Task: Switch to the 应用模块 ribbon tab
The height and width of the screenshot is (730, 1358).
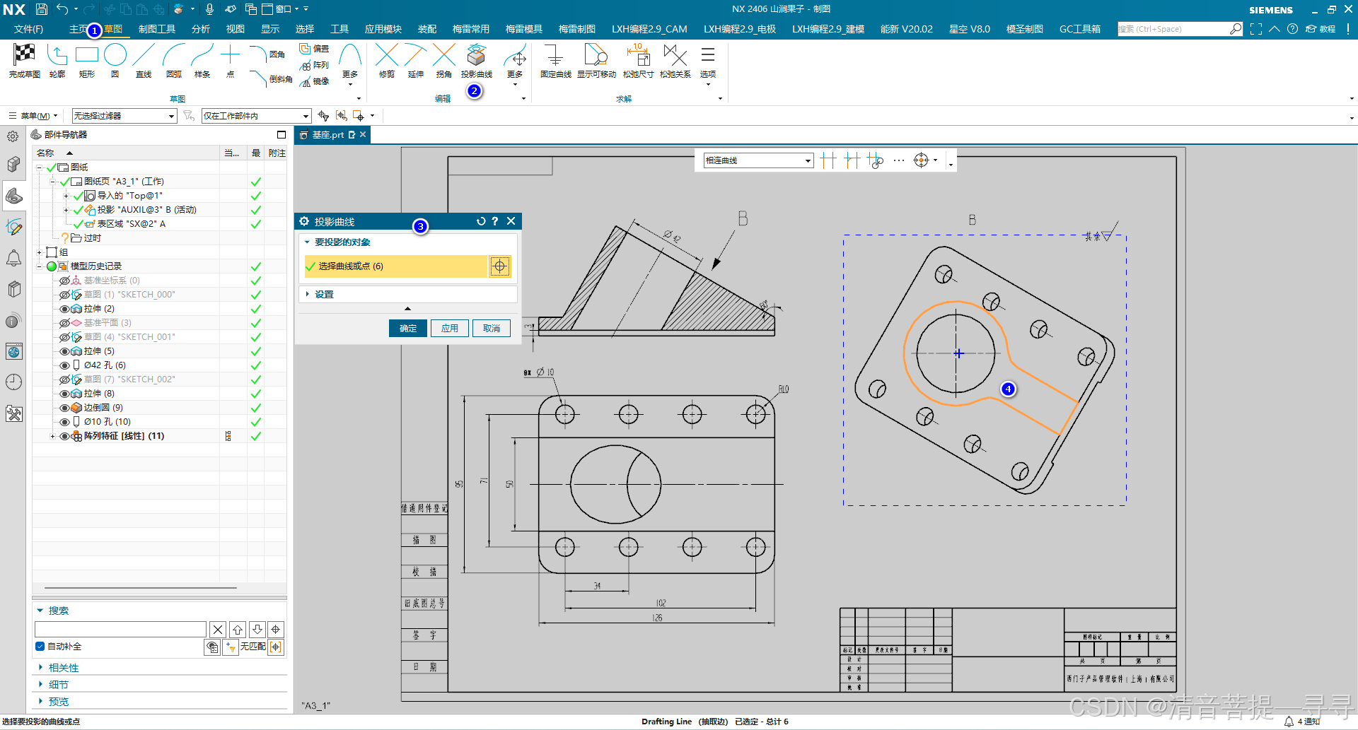Action: (383, 29)
